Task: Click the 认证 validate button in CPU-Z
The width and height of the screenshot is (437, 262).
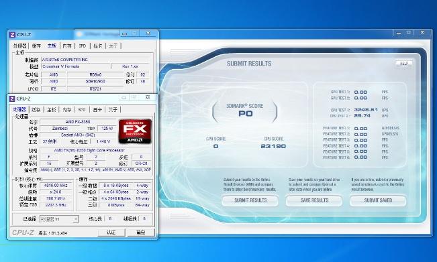Action: coord(111,233)
